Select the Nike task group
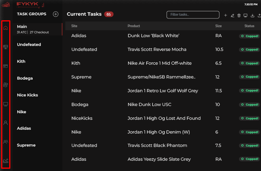Image resolution: width=261 pixels, height=171 pixels. click(x=21, y=112)
